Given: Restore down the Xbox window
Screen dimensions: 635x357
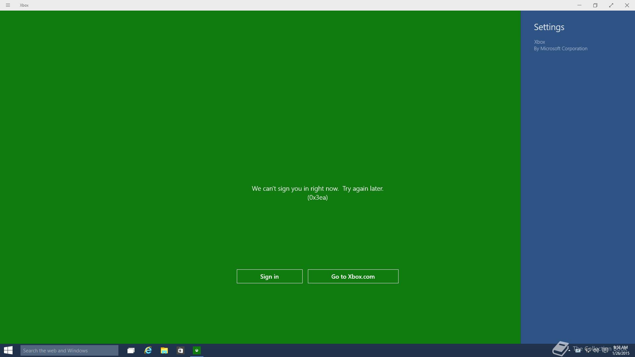Looking at the screenshot, I should click(x=595, y=5).
